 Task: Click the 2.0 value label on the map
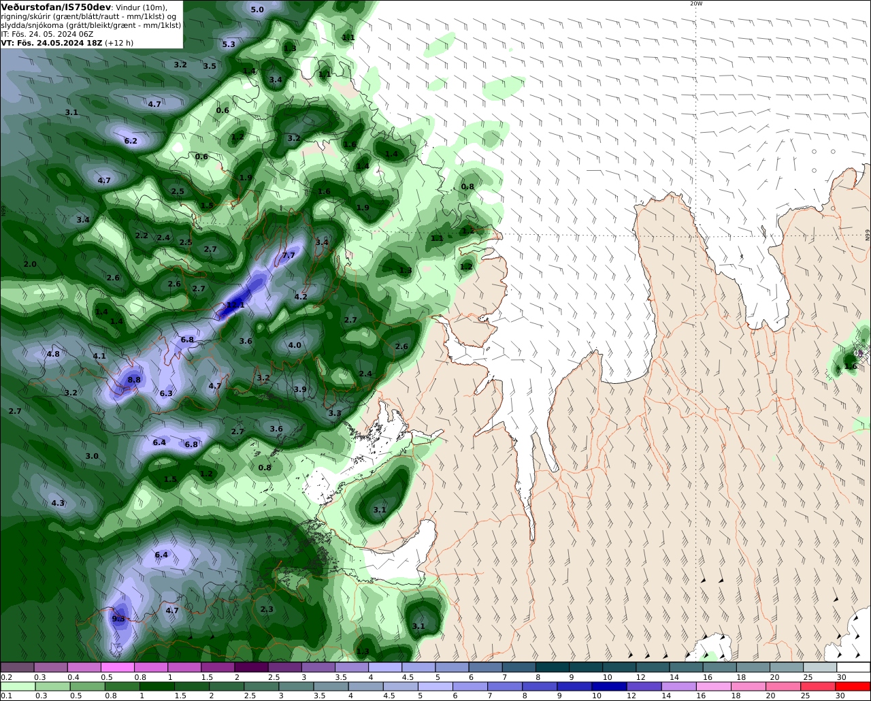click(30, 264)
